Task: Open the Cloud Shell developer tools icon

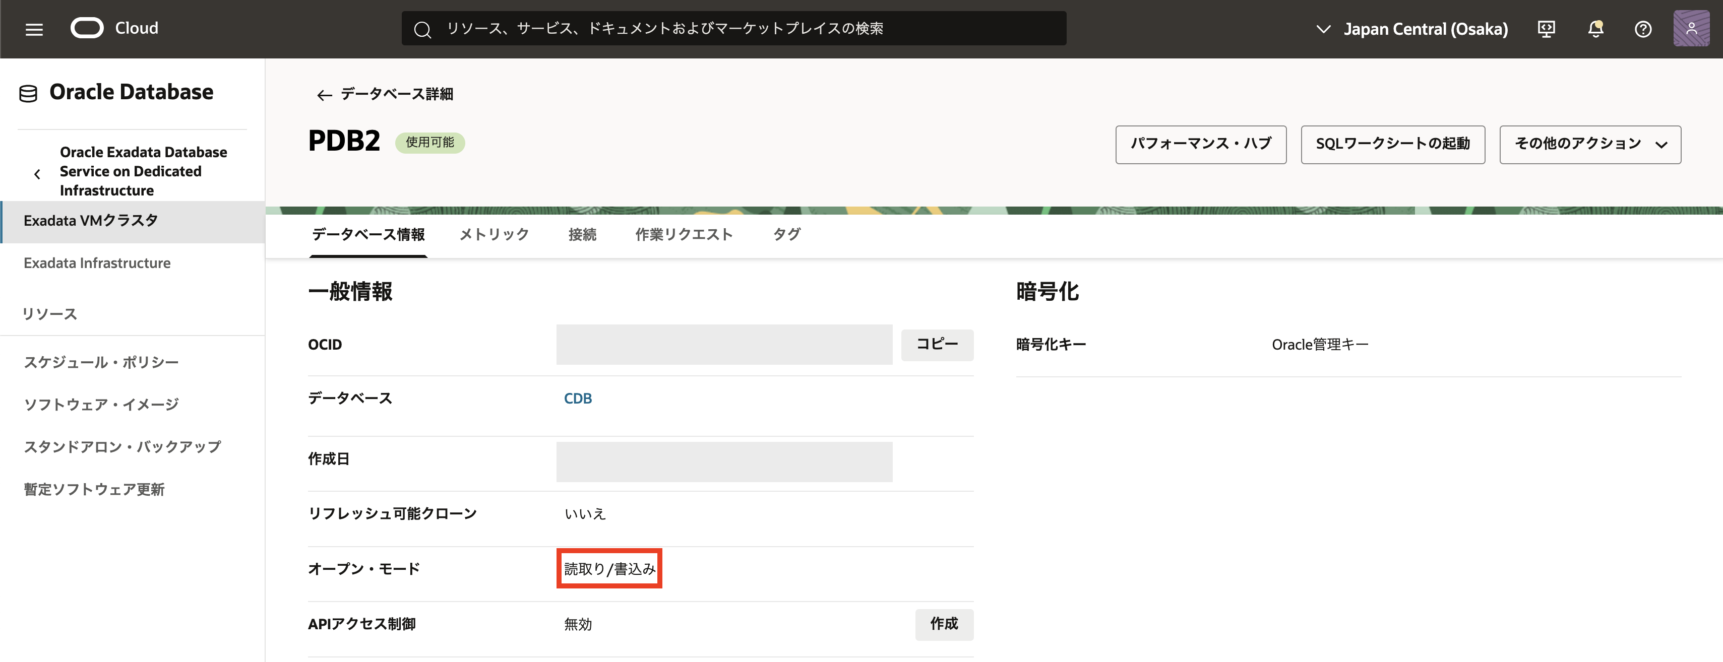Action: 1546,29
